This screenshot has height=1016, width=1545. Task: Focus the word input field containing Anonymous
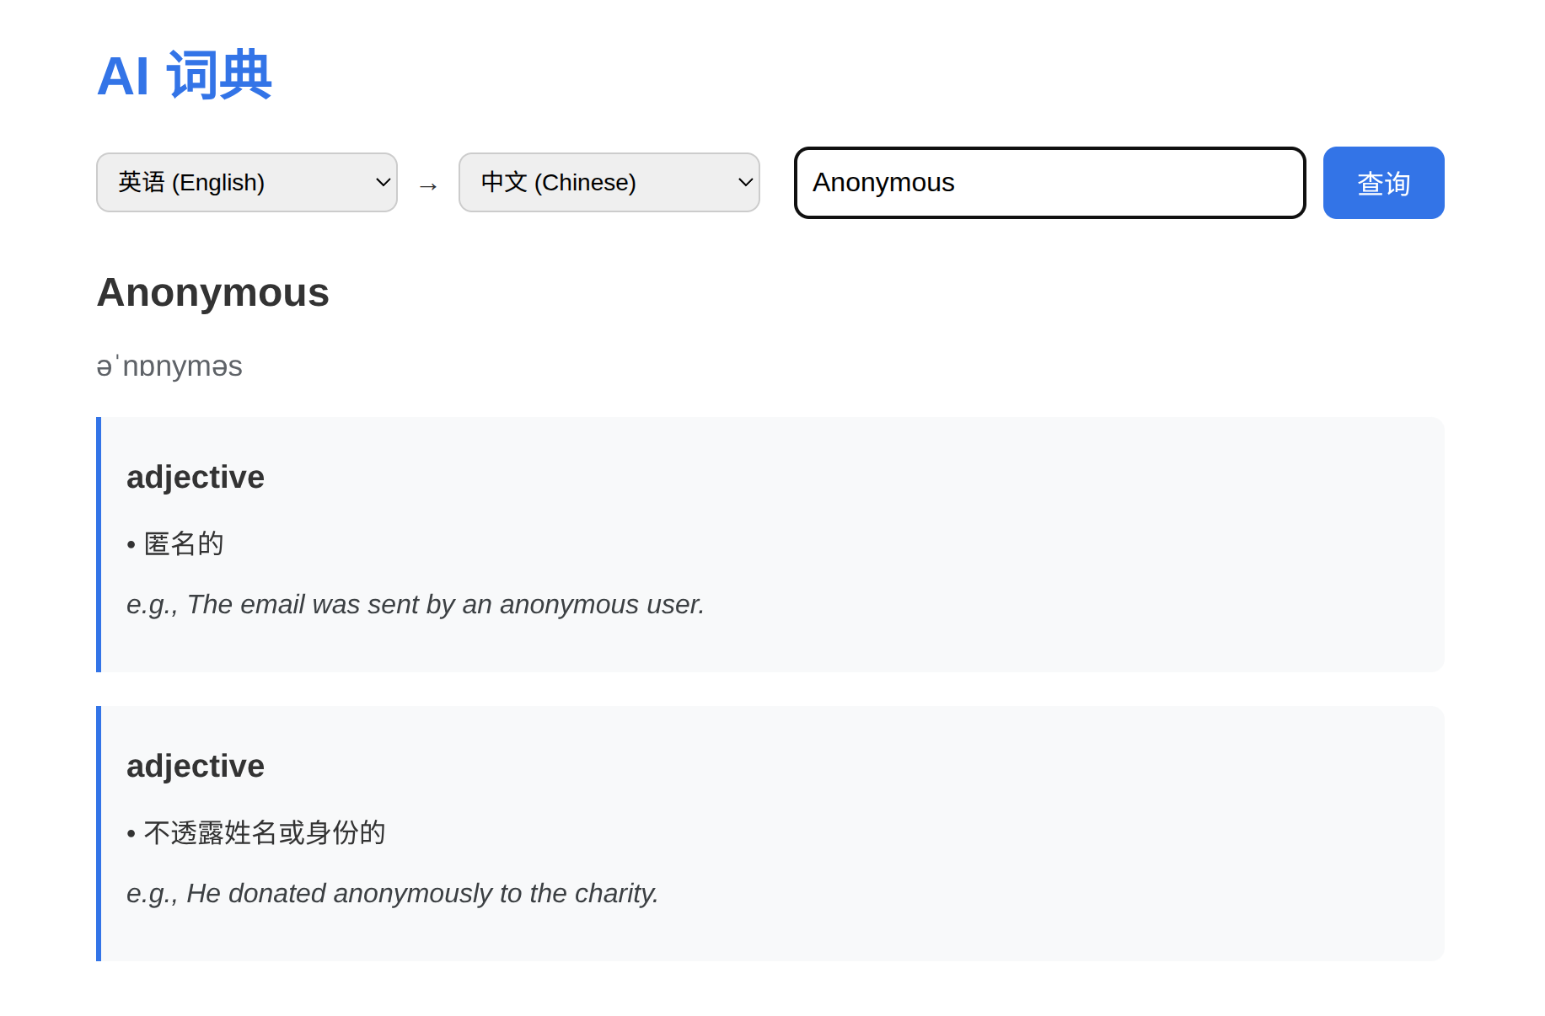pyautogui.click(x=1049, y=183)
